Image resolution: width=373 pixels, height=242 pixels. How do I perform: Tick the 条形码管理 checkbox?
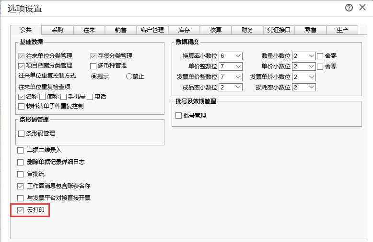[x=21, y=133]
